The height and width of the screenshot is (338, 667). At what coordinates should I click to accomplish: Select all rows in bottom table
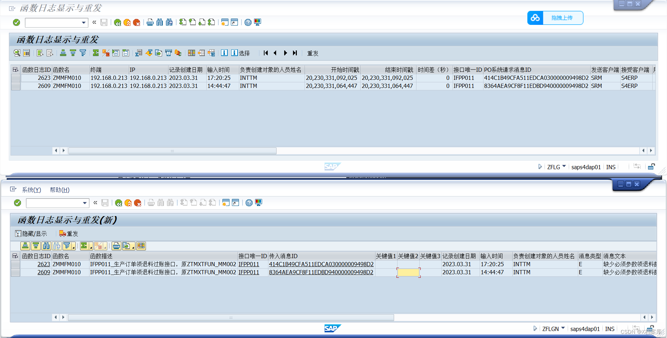[15, 256]
